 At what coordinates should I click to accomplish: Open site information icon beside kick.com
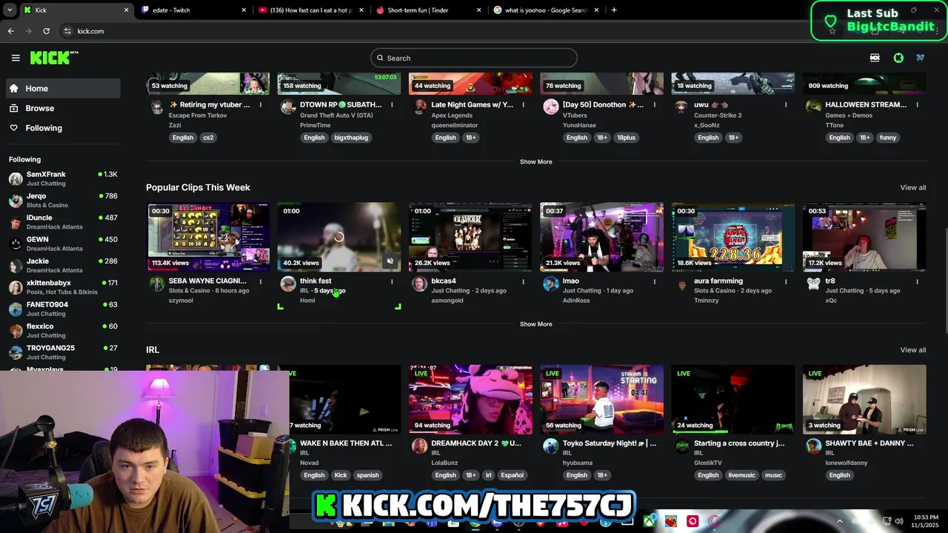(x=67, y=31)
